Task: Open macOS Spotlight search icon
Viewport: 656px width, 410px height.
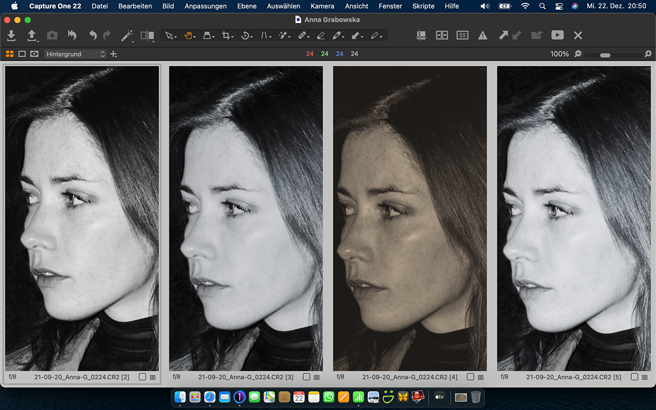Action: click(x=542, y=6)
